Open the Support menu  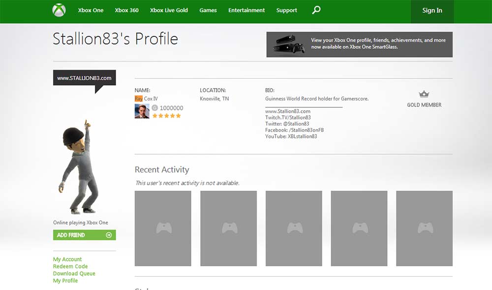pos(286,10)
